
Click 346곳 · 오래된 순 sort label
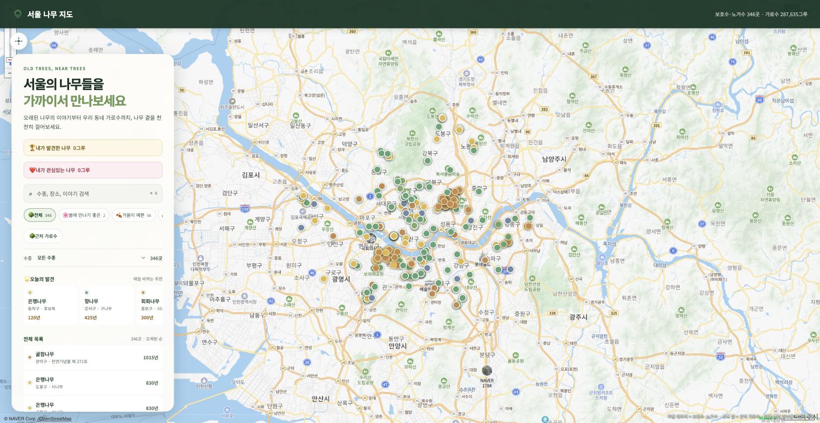coord(146,339)
